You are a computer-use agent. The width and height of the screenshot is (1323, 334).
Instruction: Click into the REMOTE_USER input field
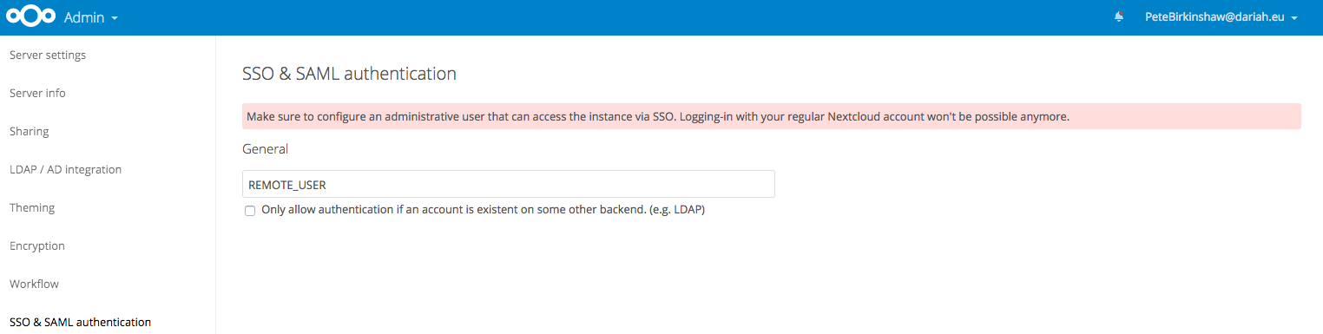[509, 184]
